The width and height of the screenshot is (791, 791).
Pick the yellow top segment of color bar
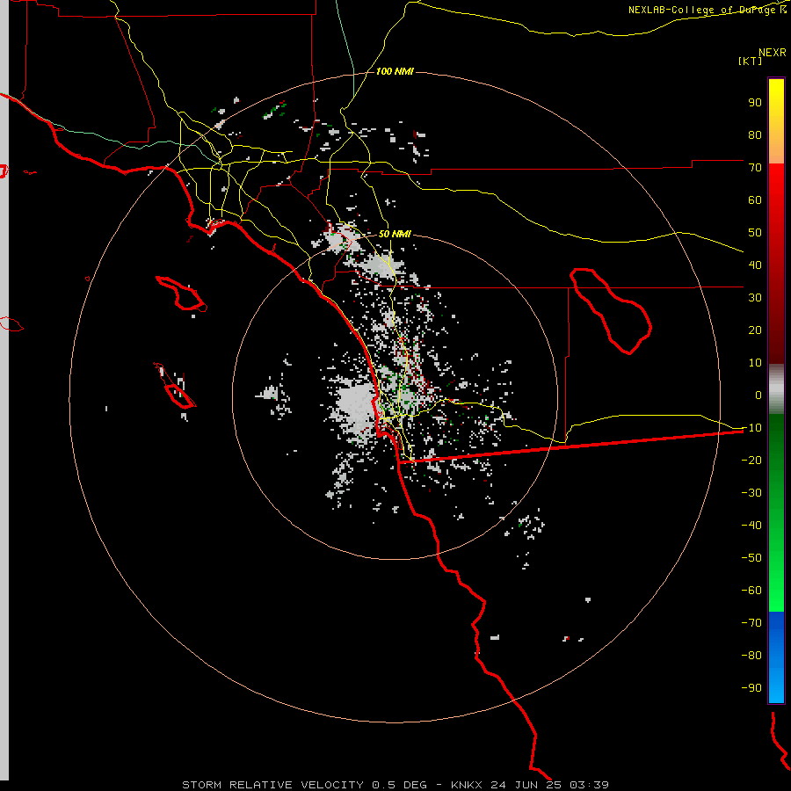pyautogui.click(x=776, y=96)
